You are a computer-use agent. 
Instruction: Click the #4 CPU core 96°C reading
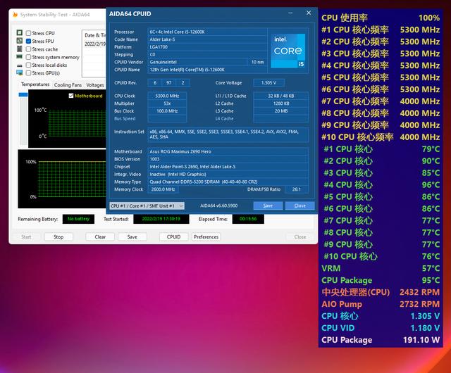point(381,185)
